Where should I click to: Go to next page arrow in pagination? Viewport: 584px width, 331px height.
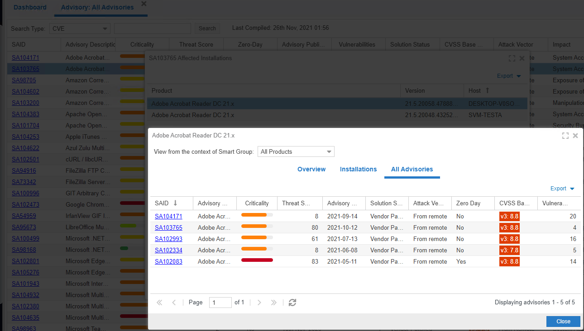point(259,303)
